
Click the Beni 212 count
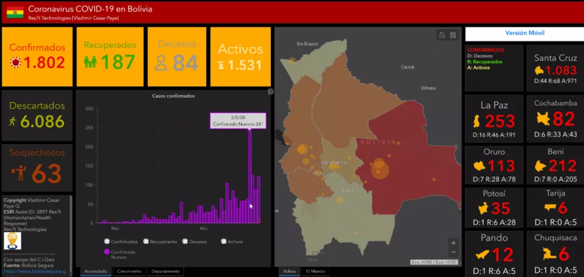click(562, 166)
